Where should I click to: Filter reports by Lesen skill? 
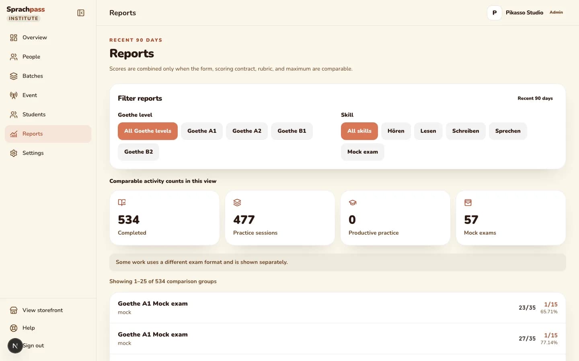click(428, 131)
